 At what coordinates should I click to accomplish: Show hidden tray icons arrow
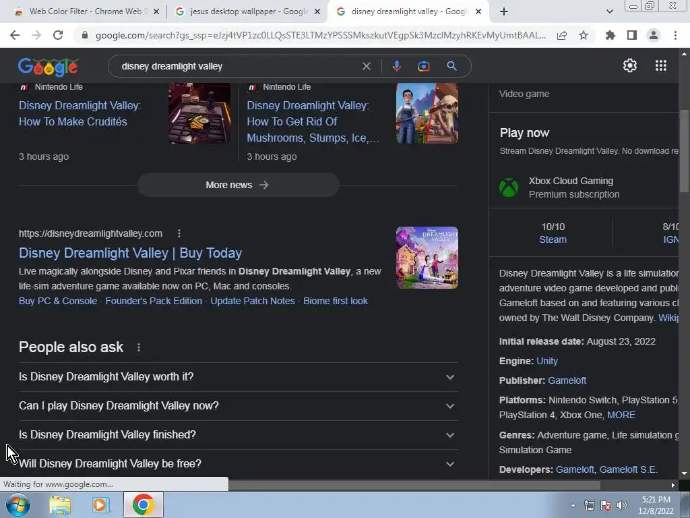(573, 505)
